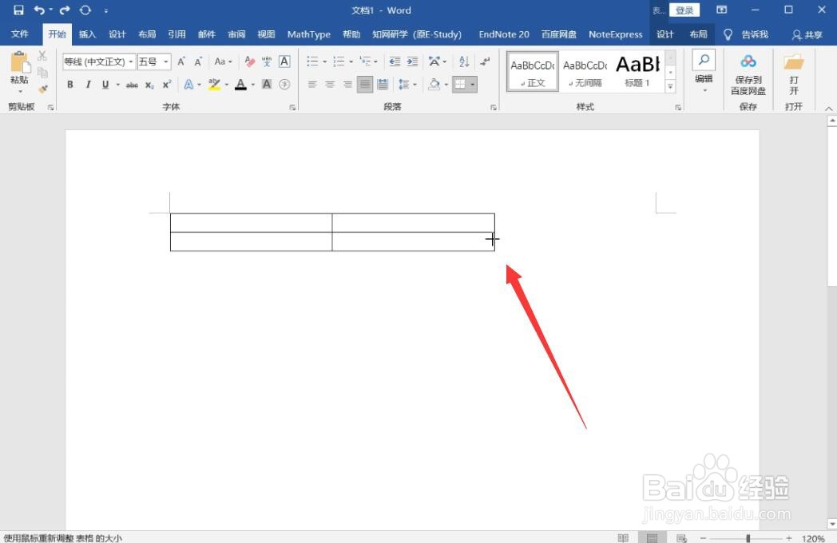Sort with the A-Z sort icon

click(464, 61)
